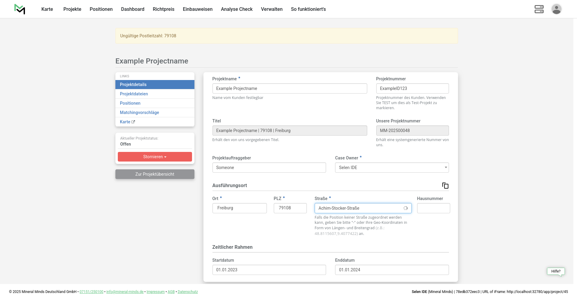Go to Analyse Check in navigation
The height and width of the screenshot is (299, 577).
(237, 9)
